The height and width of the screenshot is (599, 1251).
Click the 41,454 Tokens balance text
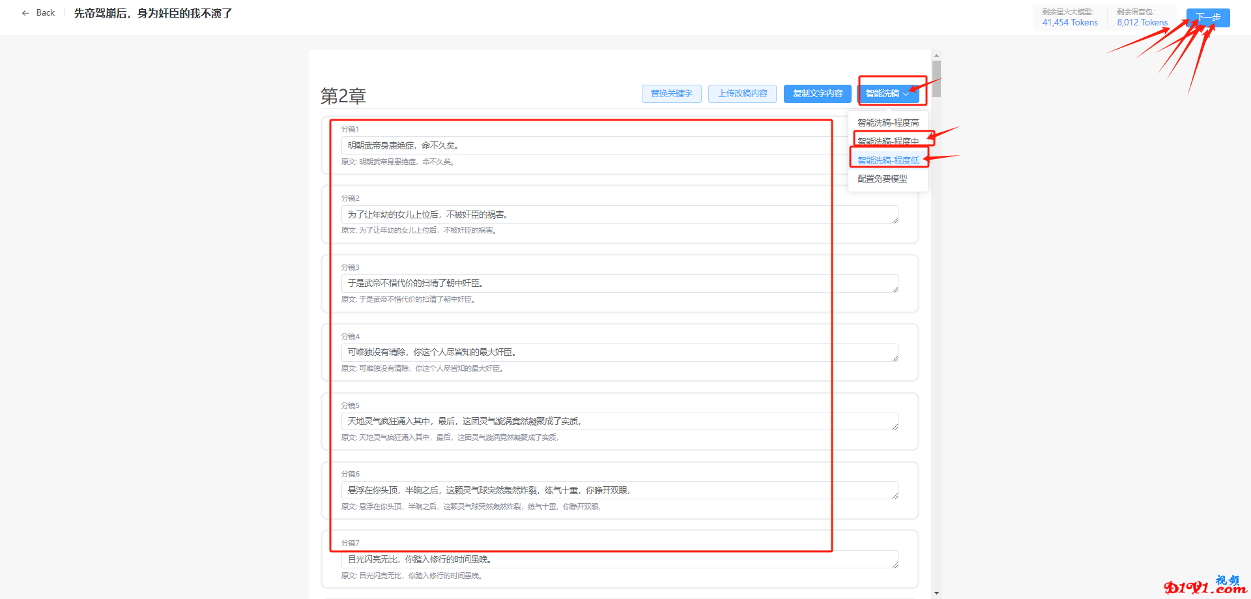(1070, 22)
